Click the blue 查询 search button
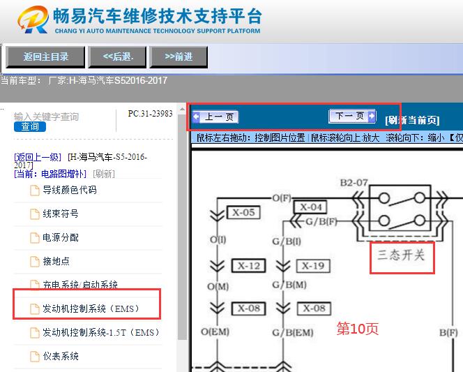 click(x=30, y=126)
